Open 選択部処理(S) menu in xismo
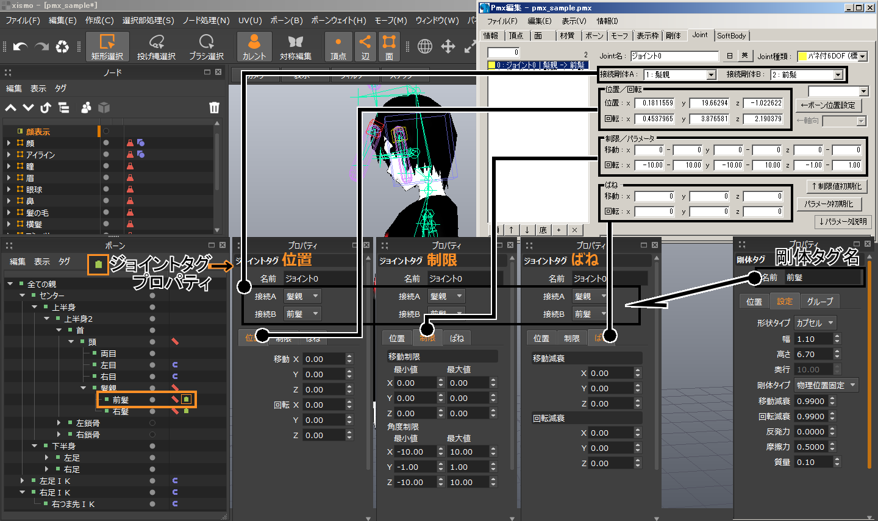This screenshot has height=521, width=878. pyautogui.click(x=148, y=20)
